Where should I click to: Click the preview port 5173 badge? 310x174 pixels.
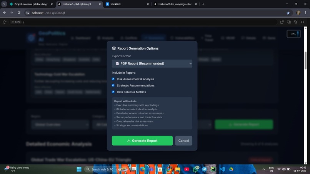point(16,22)
